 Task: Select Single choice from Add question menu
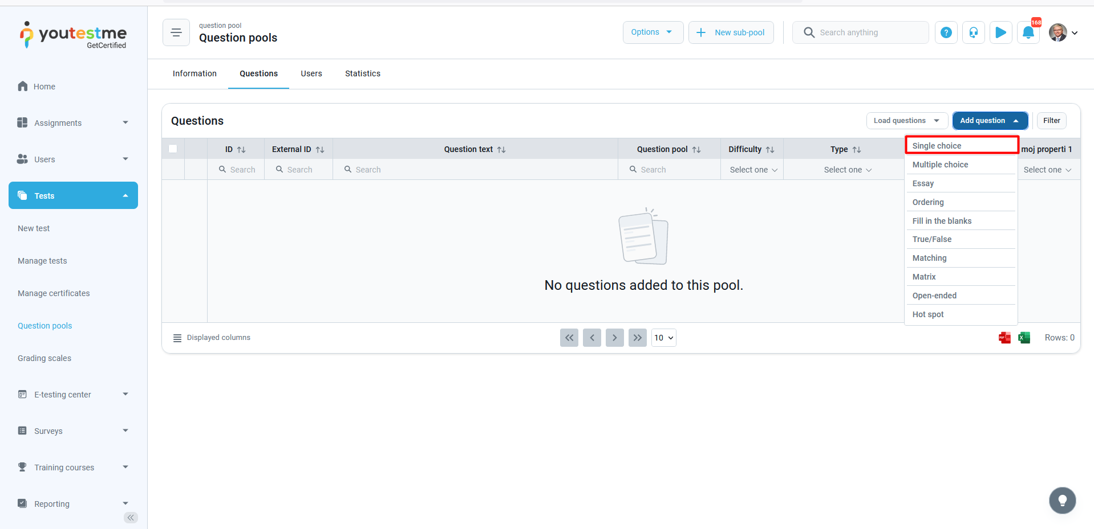(961, 146)
